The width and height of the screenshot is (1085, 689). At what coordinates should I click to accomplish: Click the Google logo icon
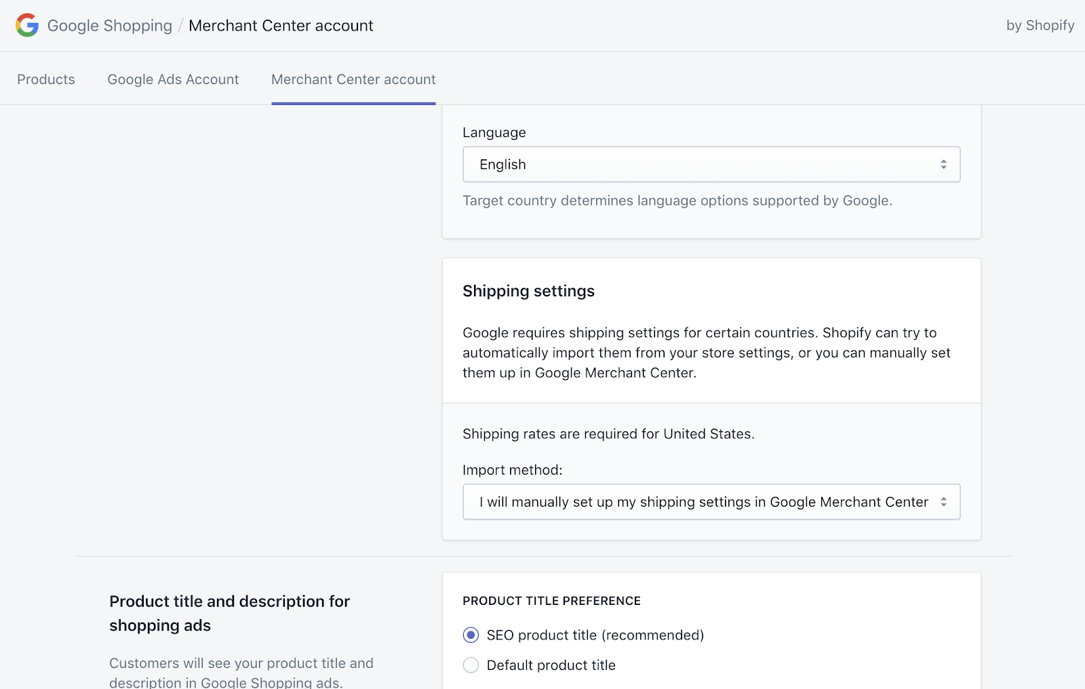(x=27, y=25)
